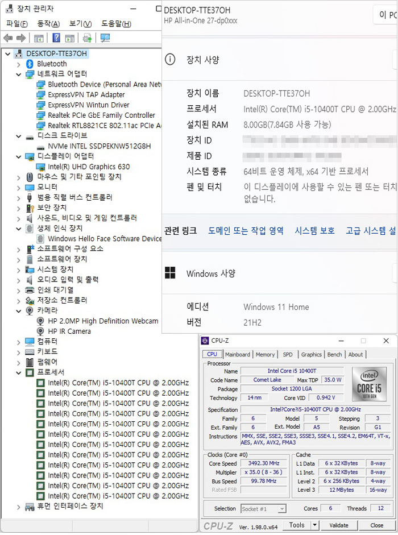Screen dimensions: 398x535
Task: Expand the 컴퓨터 category
Action: (19, 342)
